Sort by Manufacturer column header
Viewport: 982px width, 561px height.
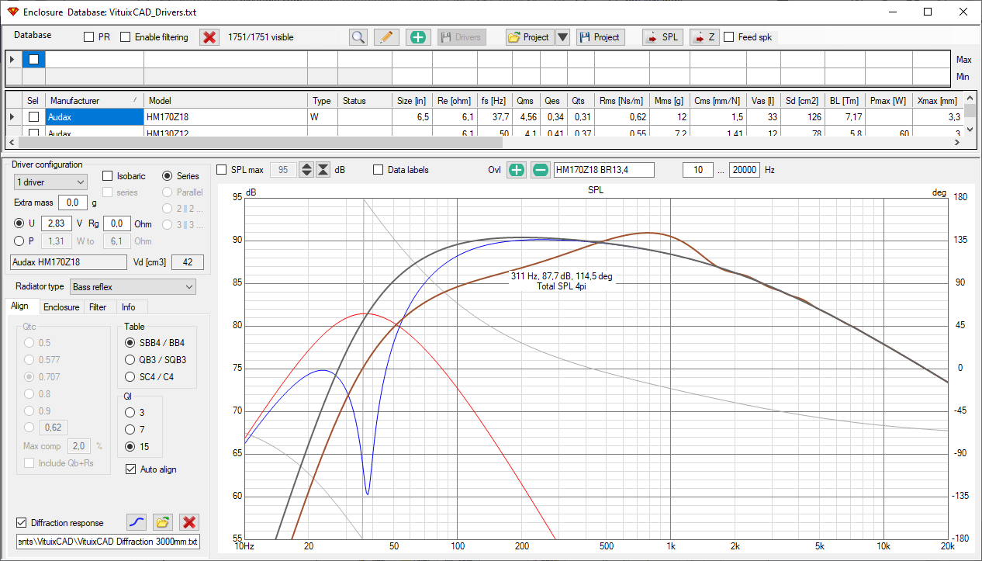pyautogui.click(x=95, y=101)
